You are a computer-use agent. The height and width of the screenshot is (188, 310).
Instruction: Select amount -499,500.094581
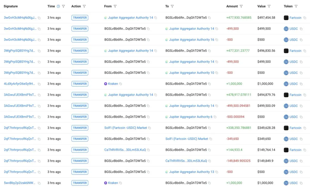click(x=238, y=106)
